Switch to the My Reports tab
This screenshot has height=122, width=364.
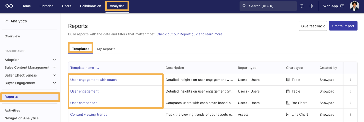106,49
